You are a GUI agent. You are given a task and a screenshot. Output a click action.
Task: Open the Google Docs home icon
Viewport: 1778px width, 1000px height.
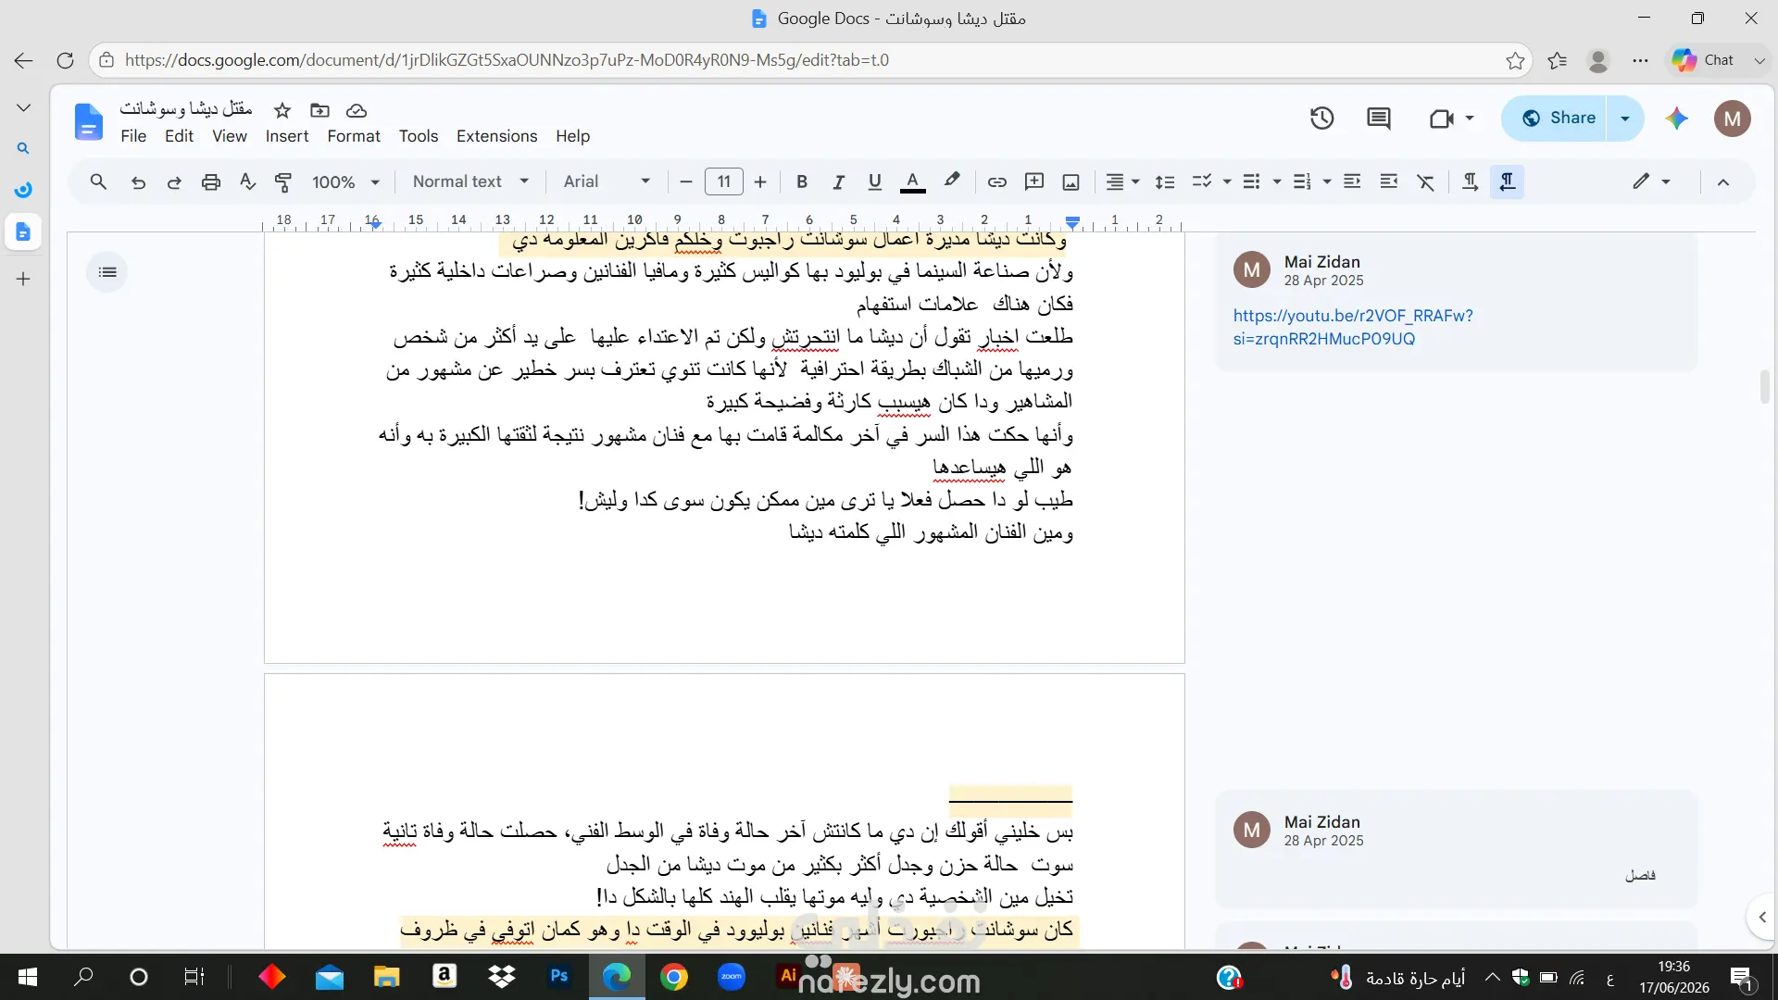tap(89, 121)
